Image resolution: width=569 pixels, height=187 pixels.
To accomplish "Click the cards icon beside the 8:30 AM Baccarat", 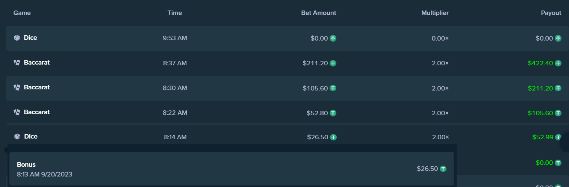I will 17,87.
